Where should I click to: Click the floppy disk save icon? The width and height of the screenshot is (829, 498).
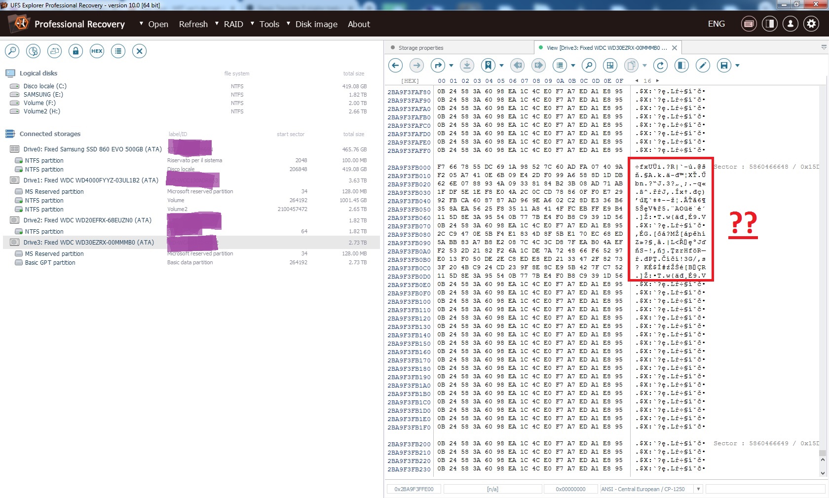(x=724, y=65)
